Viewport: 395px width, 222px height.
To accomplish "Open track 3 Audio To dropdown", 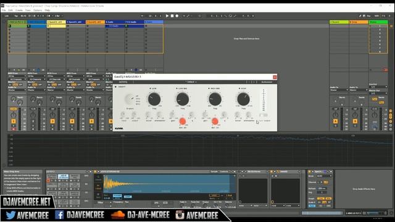I will click(x=56, y=90).
